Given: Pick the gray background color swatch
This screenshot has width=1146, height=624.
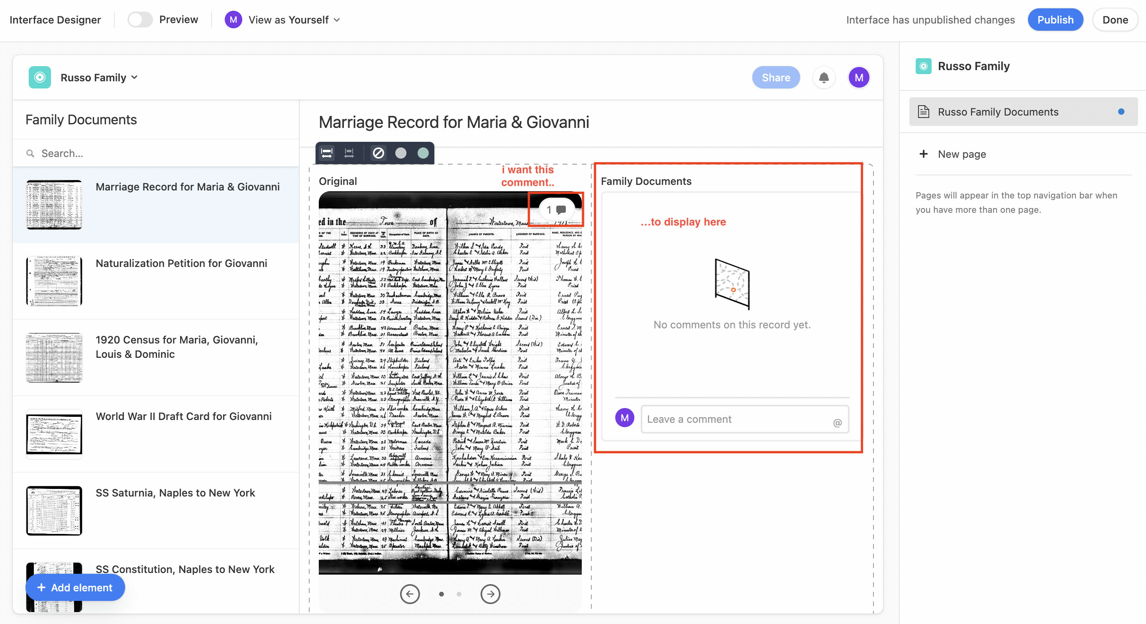Looking at the screenshot, I should (x=400, y=153).
